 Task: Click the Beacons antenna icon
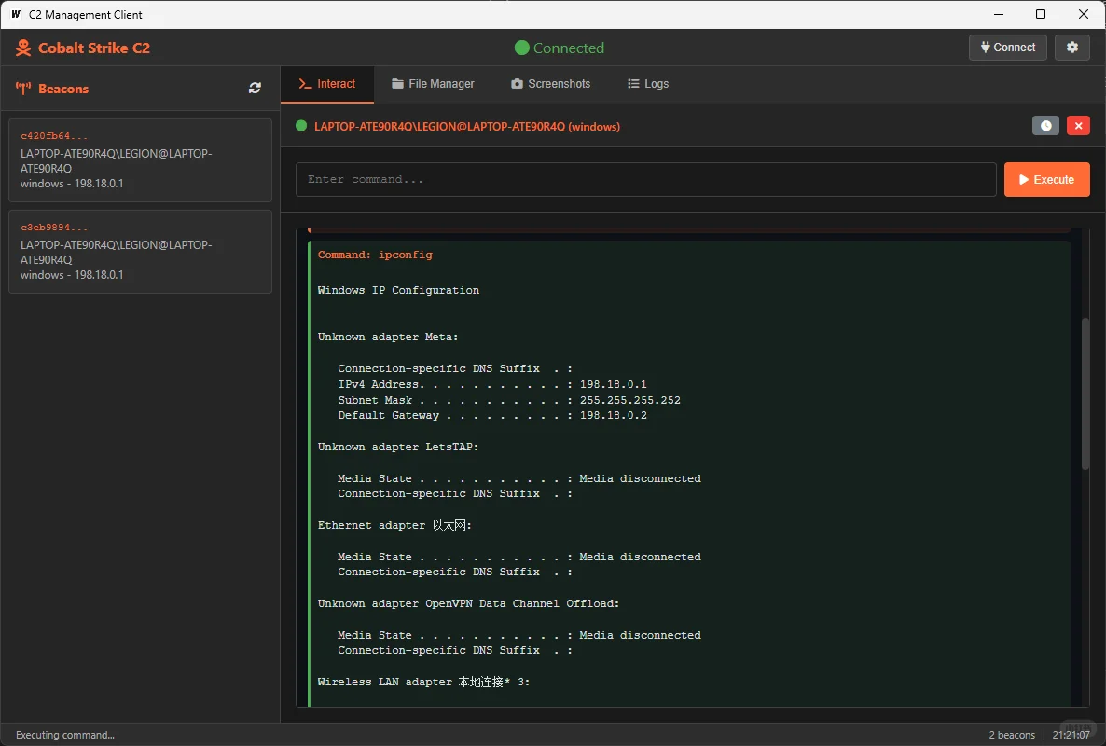coord(23,89)
